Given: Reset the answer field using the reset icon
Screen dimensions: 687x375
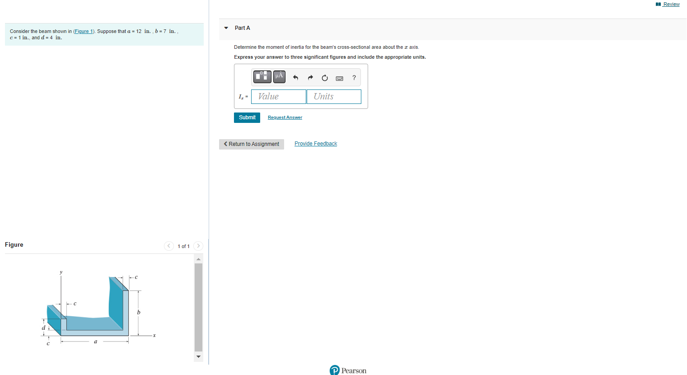Looking at the screenshot, I should [325, 77].
